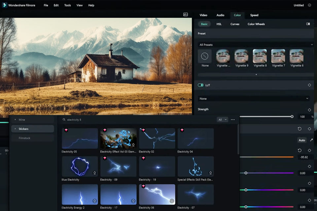Open the All Presets dropdown
This screenshot has height=211, width=317.
pyautogui.click(x=256, y=45)
